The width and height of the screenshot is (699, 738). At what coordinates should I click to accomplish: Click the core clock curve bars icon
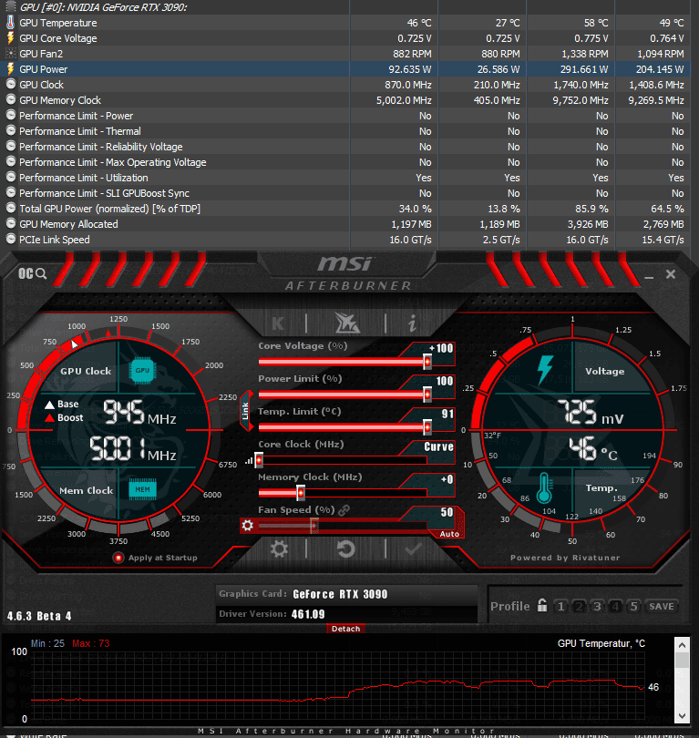click(249, 461)
